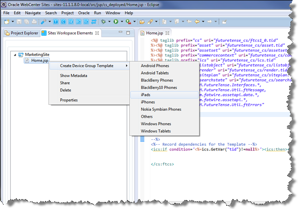Open the Help menu
Screen dimensions: 298x209
pos(129,13)
